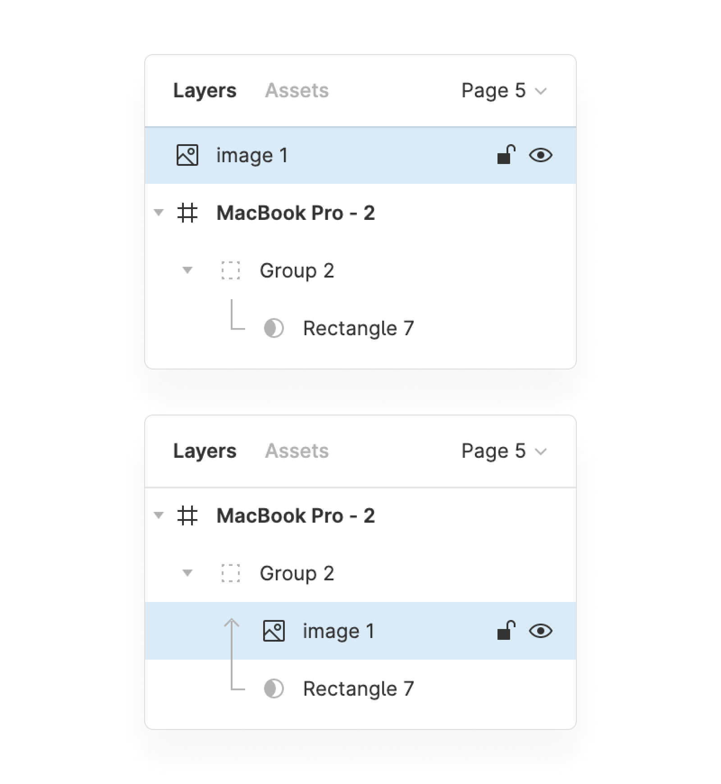The height and width of the screenshot is (784, 721).
Task: Click image icon of top panel's image 1
Action: coord(187,155)
